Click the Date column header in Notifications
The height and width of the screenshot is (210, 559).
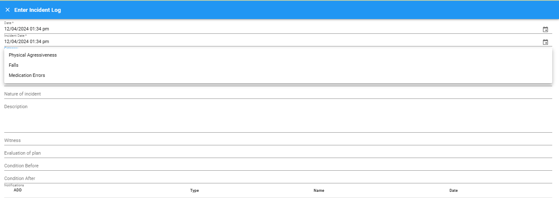[454, 191]
